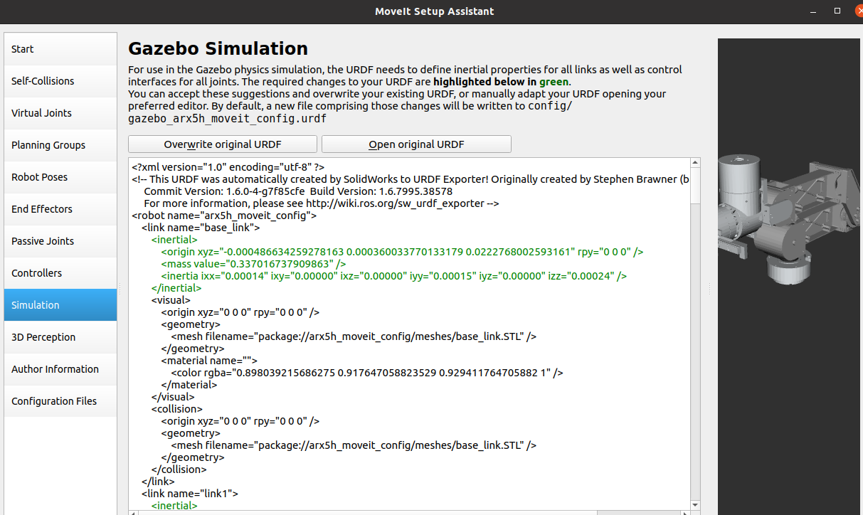Viewport: 863px width, 515px height.
Task: Click the opening collision tag line
Action: [176, 409]
